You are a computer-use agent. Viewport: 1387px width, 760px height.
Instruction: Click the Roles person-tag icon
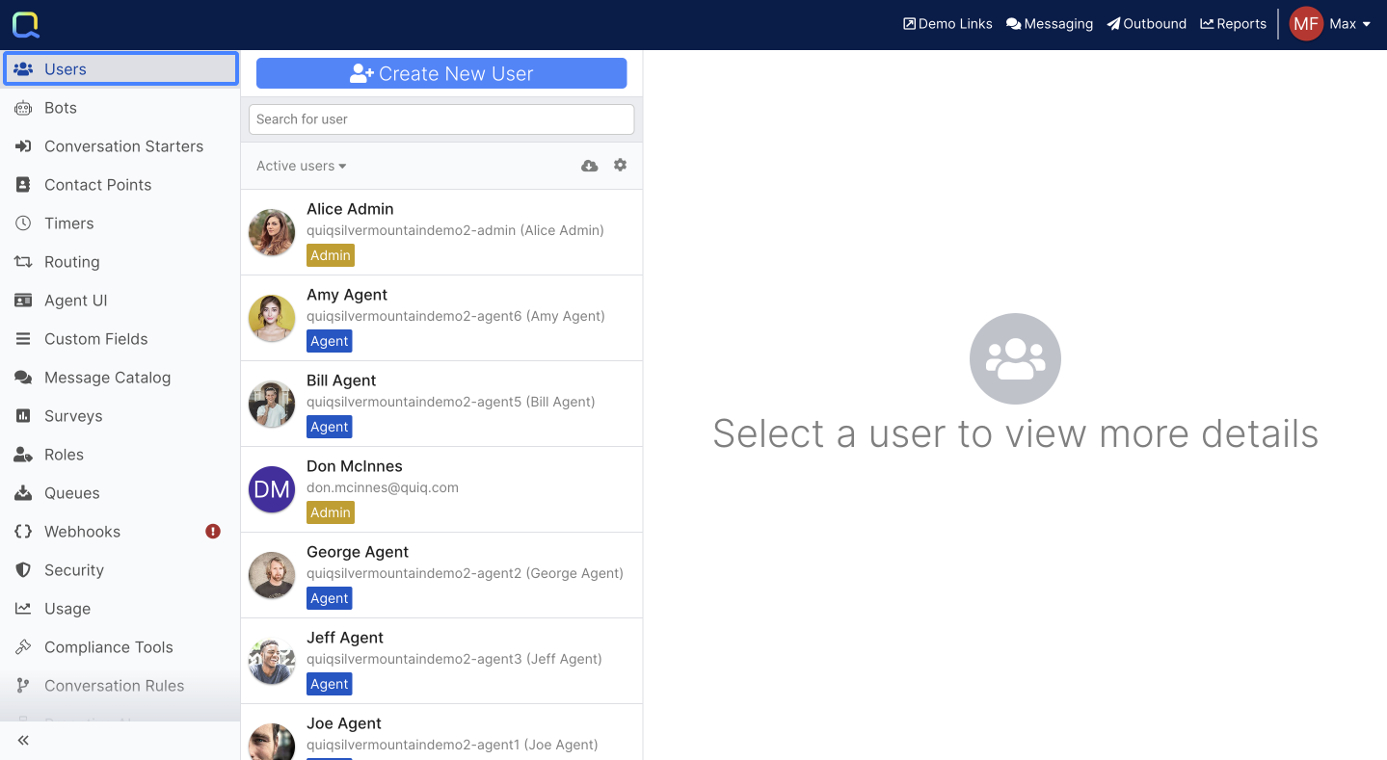pos(23,455)
